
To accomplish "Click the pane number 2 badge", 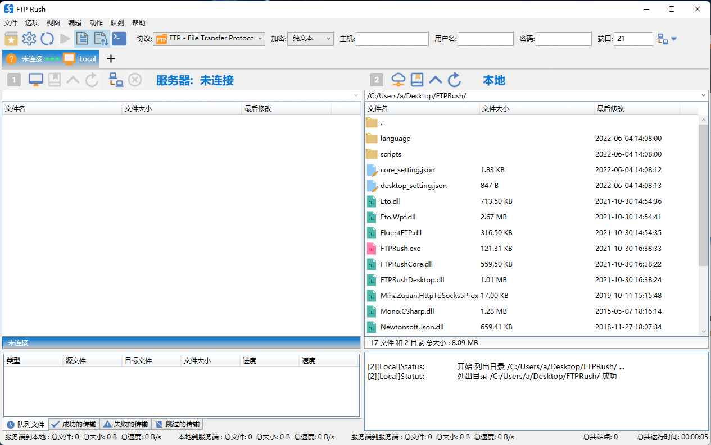I will [x=377, y=80].
